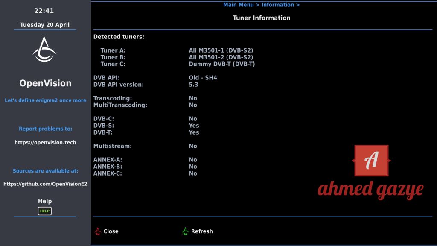The width and height of the screenshot is (437, 246).
Task: Click the DVB API version label
Action: point(119,85)
